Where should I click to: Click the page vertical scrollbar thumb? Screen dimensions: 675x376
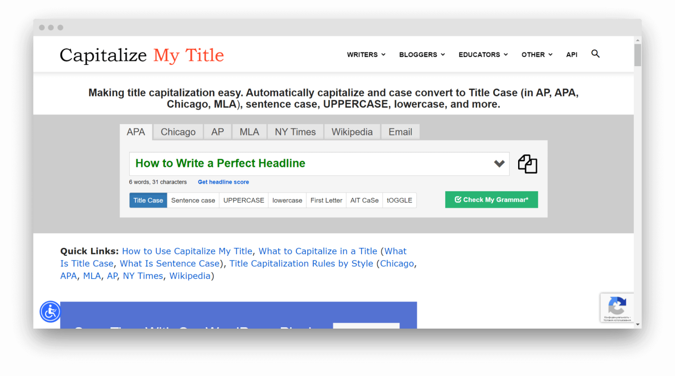pos(637,55)
